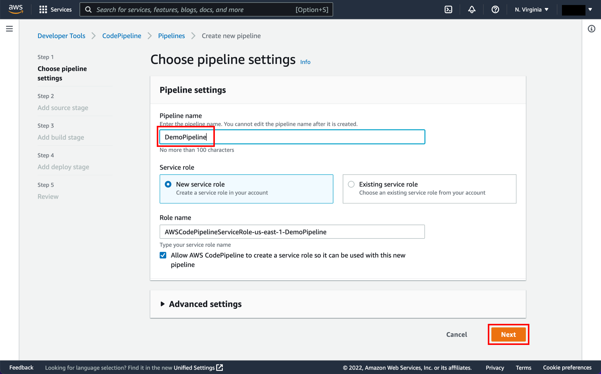
Task: Click the Feedback footer link
Action: 21,367
